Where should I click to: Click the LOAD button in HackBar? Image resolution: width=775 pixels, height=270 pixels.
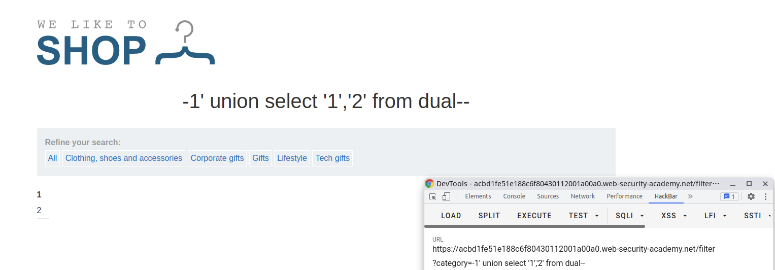(x=451, y=216)
